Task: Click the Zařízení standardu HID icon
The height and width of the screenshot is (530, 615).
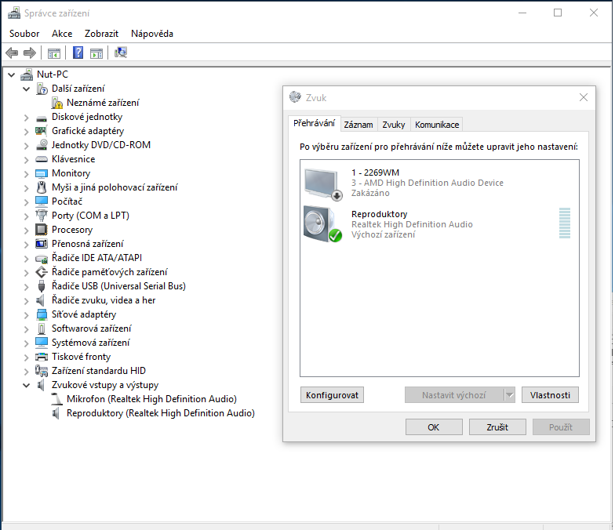Action: [x=42, y=370]
